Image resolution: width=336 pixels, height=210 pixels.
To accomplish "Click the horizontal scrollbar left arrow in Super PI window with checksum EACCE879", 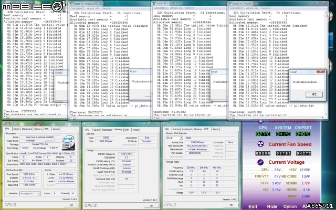I will point(72,118).
